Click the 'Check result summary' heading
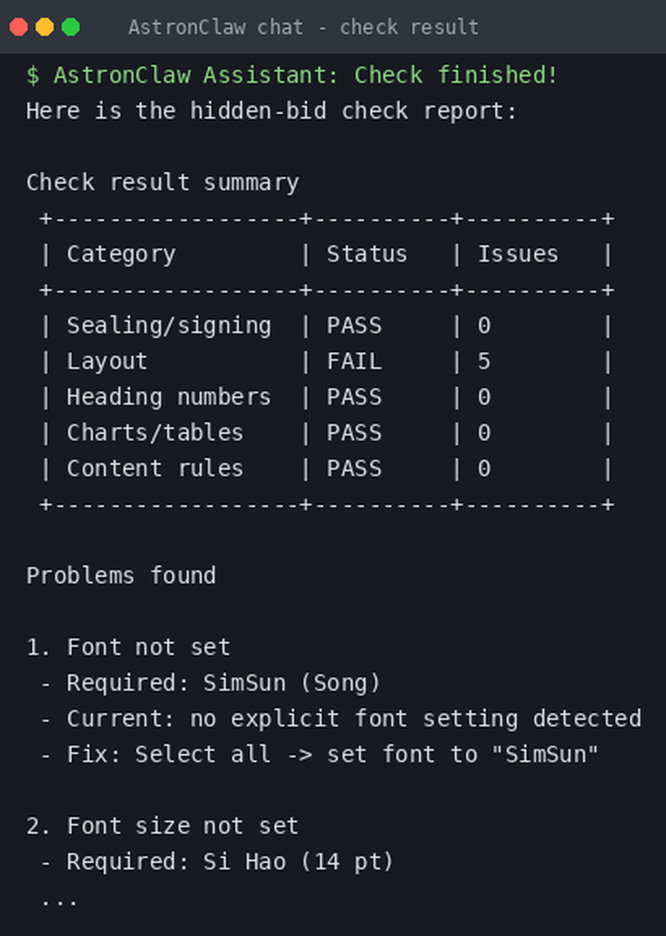Screen dimensions: 666x936 (162, 183)
